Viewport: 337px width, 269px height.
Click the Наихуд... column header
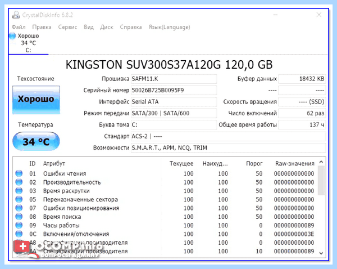coord(215,164)
